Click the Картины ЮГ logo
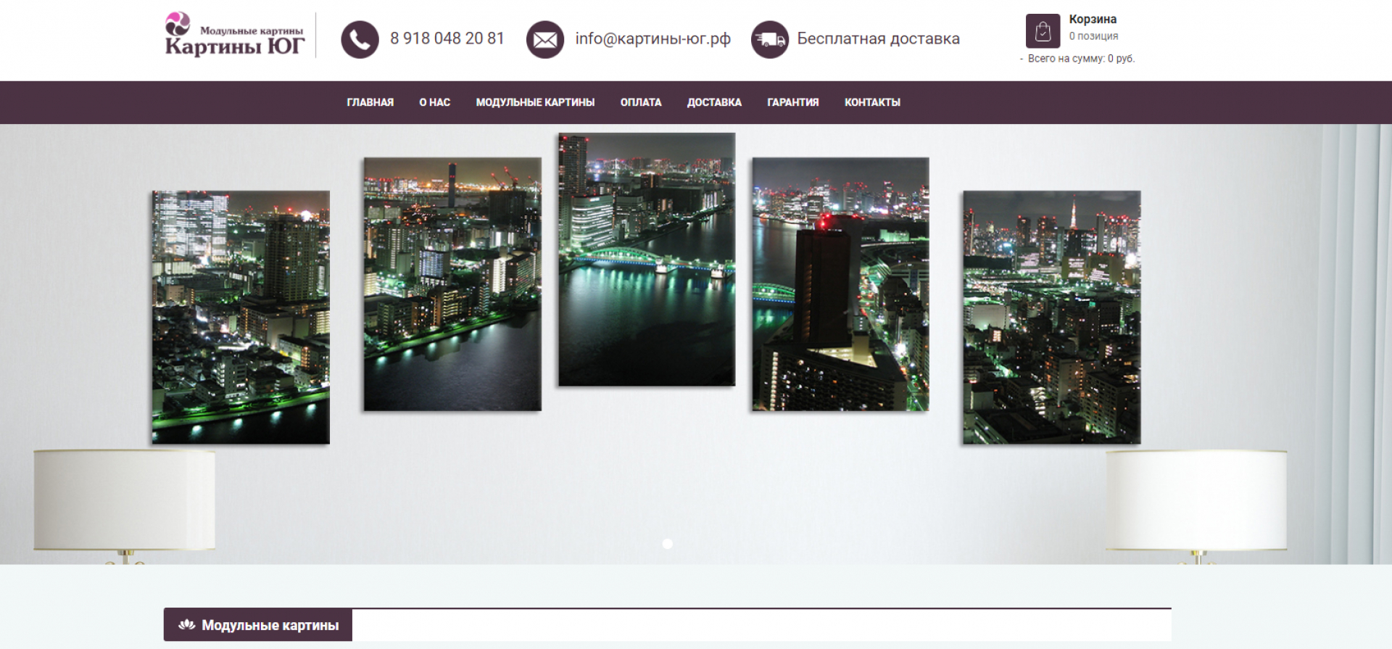1392x649 pixels. (x=235, y=35)
